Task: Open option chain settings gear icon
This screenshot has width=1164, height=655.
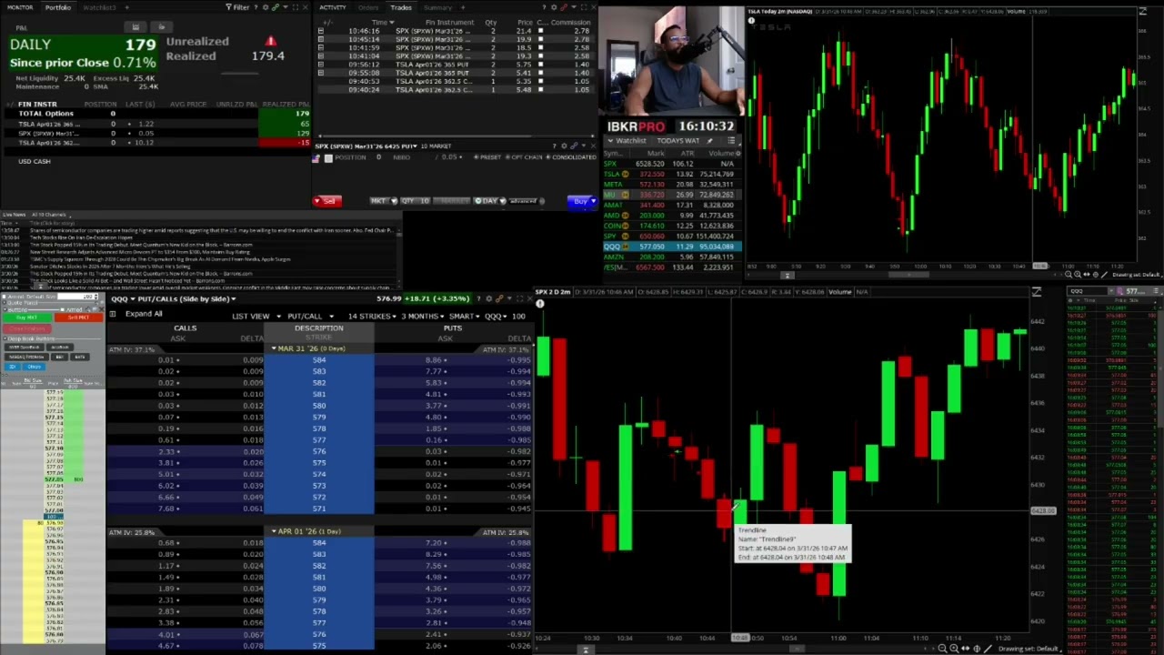Action: click(x=489, y=298)
